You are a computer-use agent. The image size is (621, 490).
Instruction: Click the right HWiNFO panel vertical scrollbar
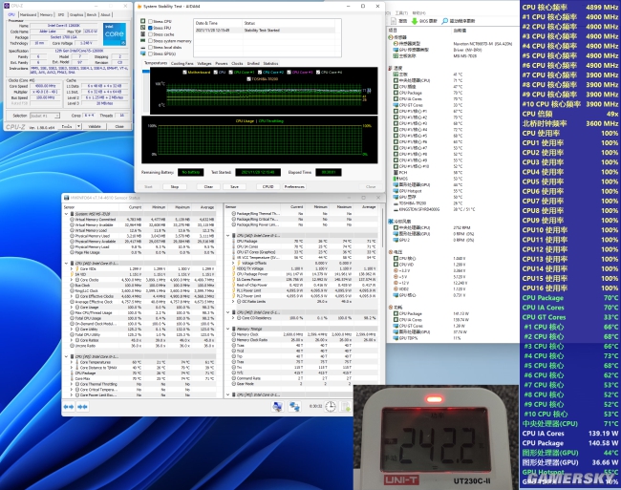[x=382, y=227]
